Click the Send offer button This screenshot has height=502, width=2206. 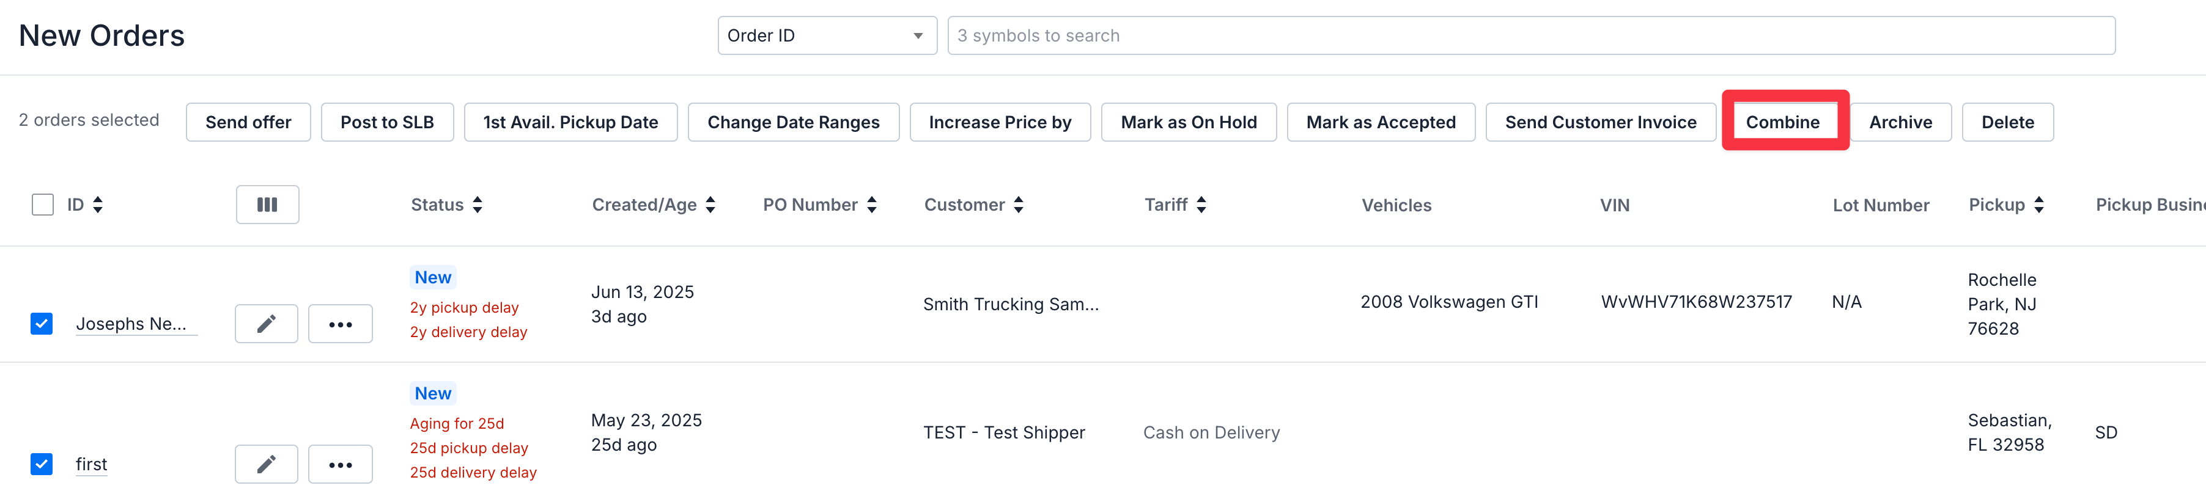[248, 122]
